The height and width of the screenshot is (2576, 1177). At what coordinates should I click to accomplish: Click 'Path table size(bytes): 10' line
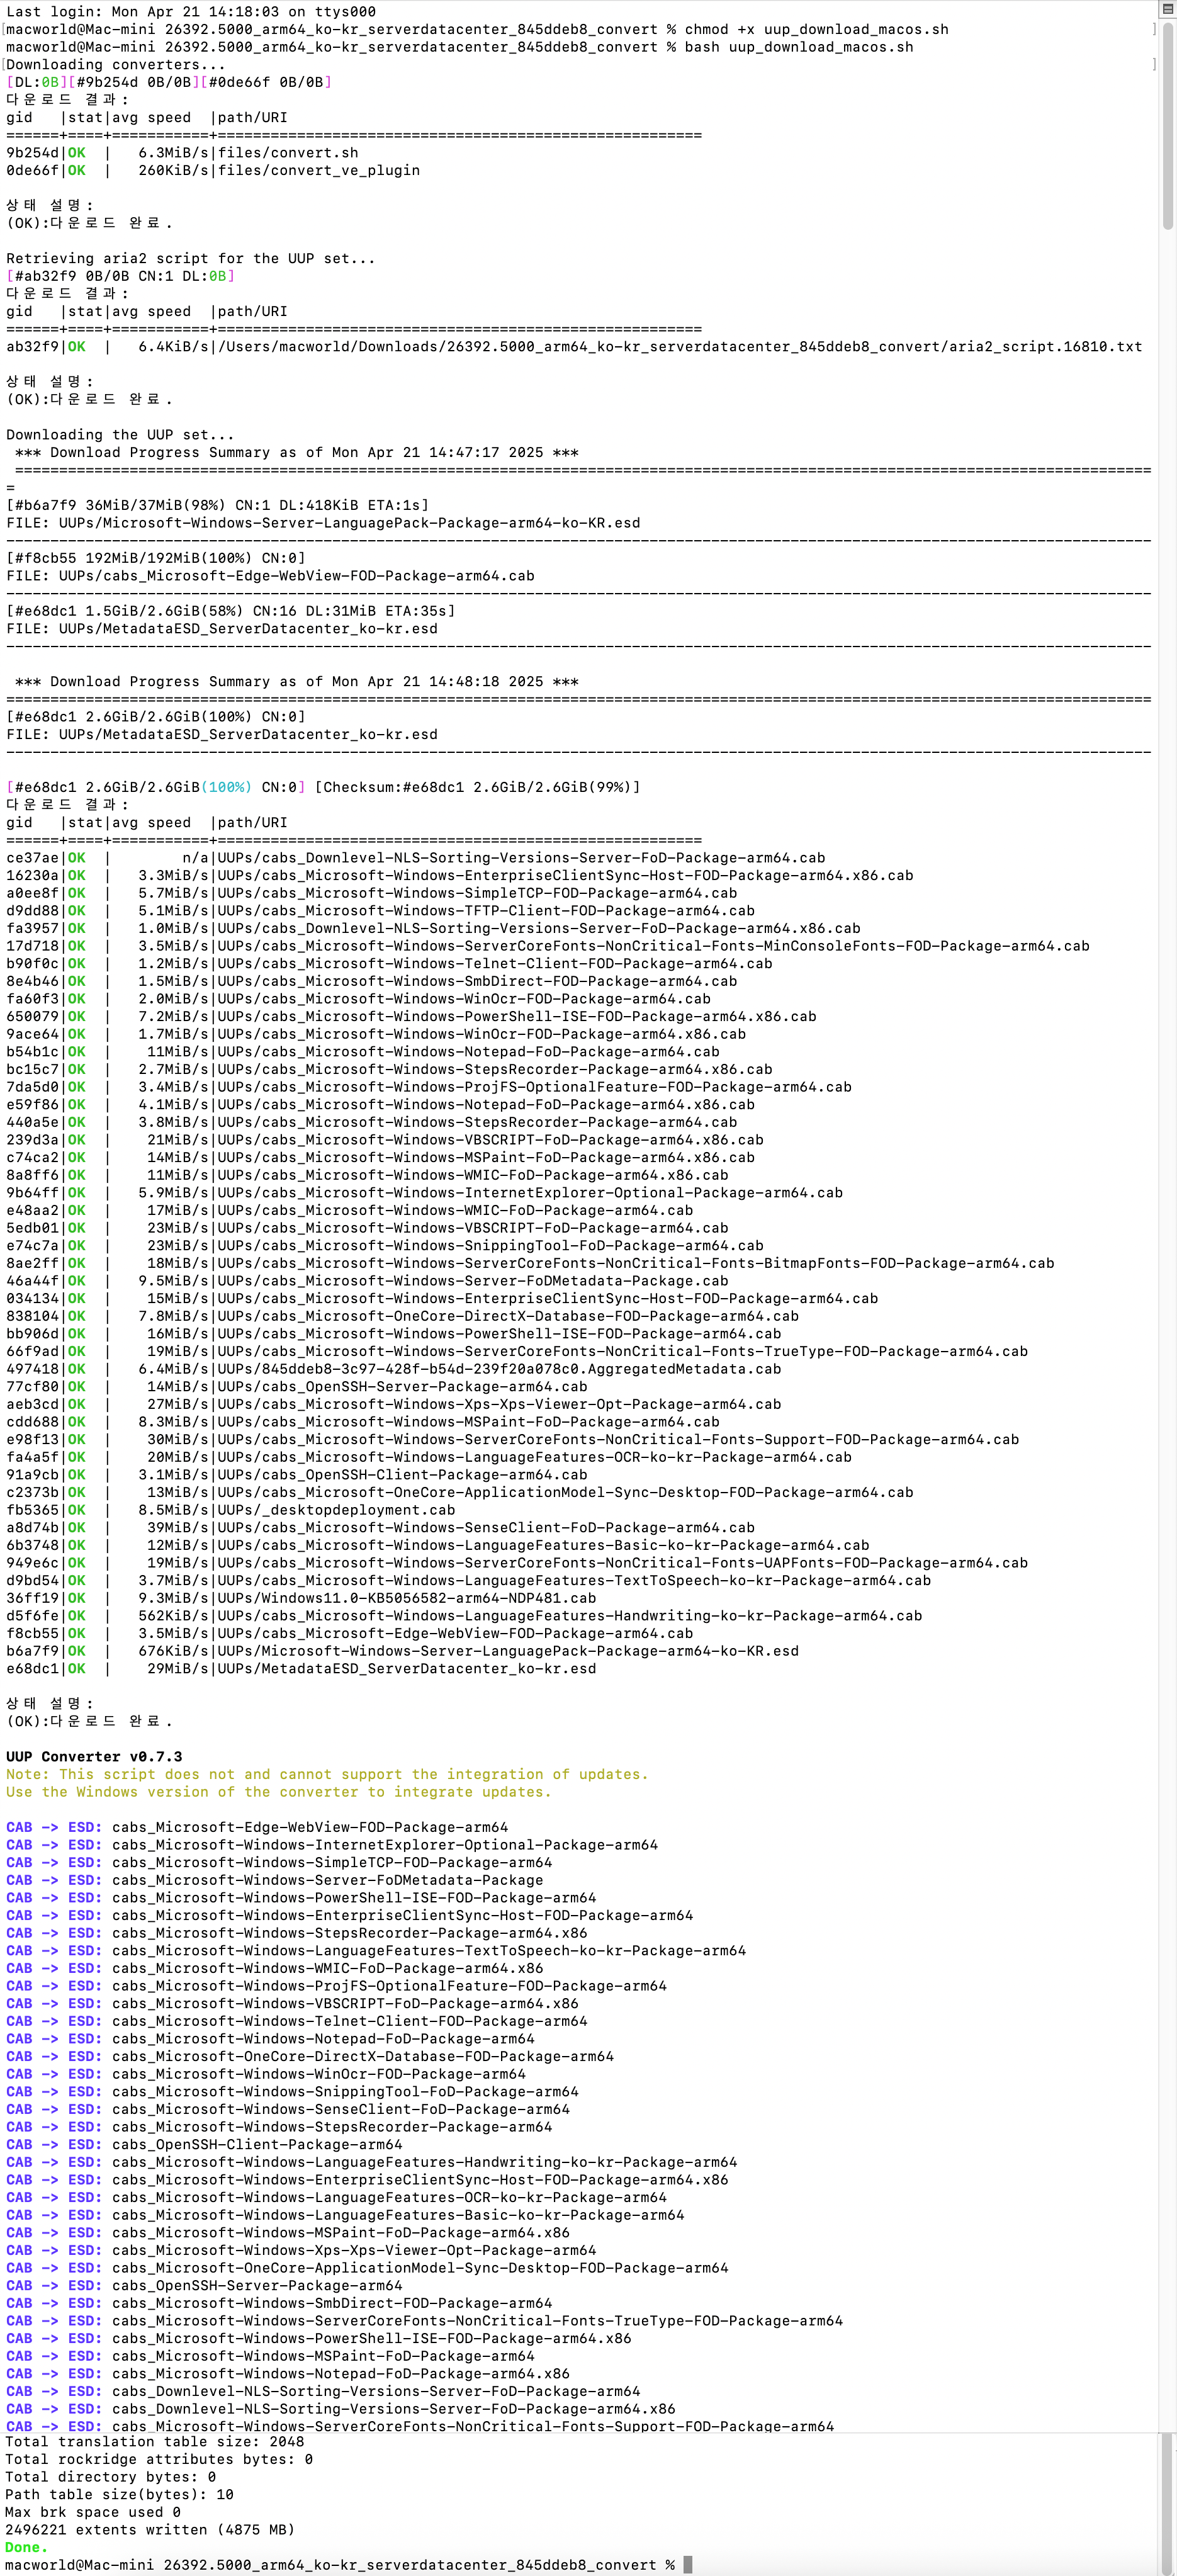(119, 2494)
